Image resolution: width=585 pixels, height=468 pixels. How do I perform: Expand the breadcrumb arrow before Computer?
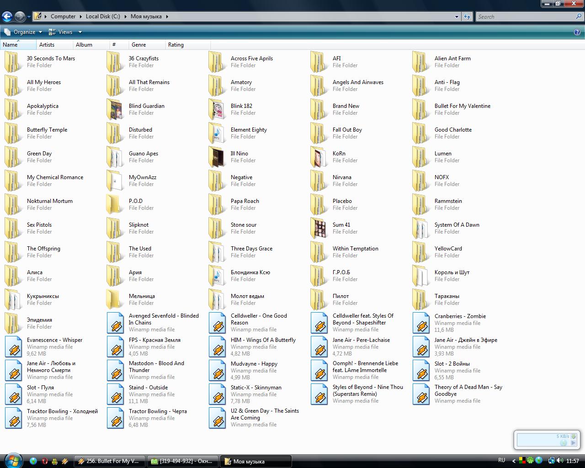[46, 16]
